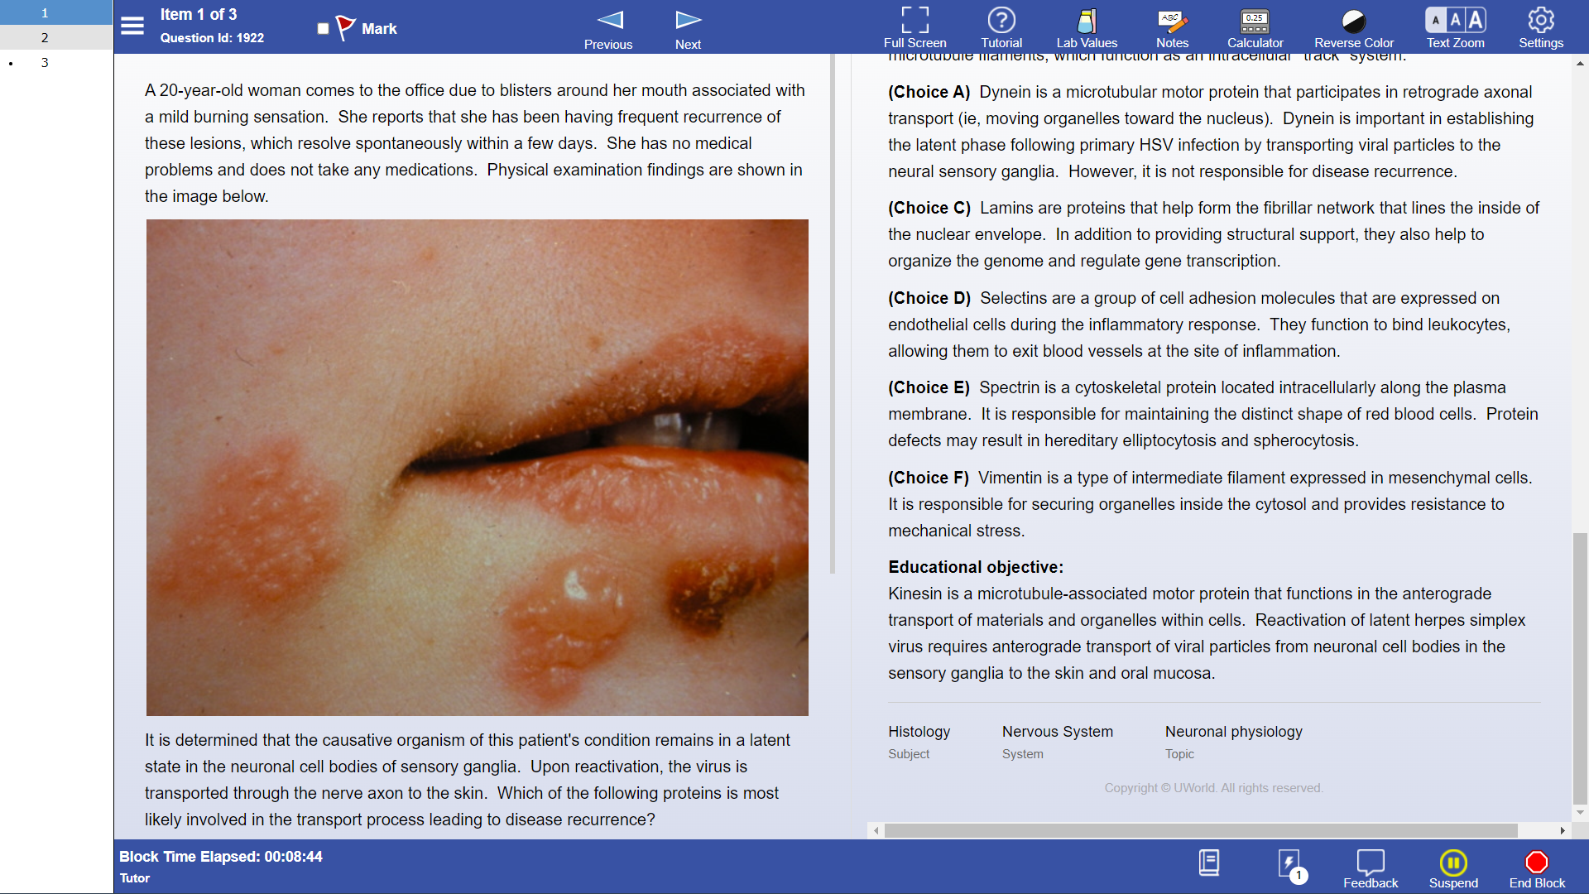Select question 2 in sidebar list

45,37
